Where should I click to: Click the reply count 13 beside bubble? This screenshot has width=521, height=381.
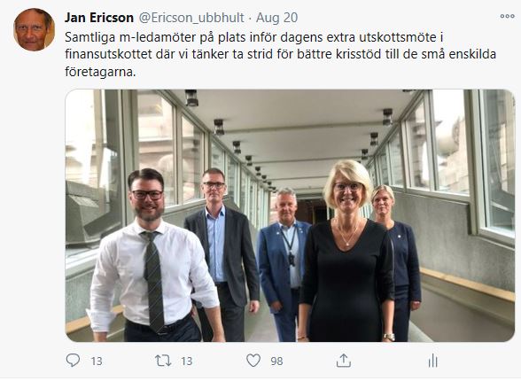pyautogui.click(x=97, y=362)
